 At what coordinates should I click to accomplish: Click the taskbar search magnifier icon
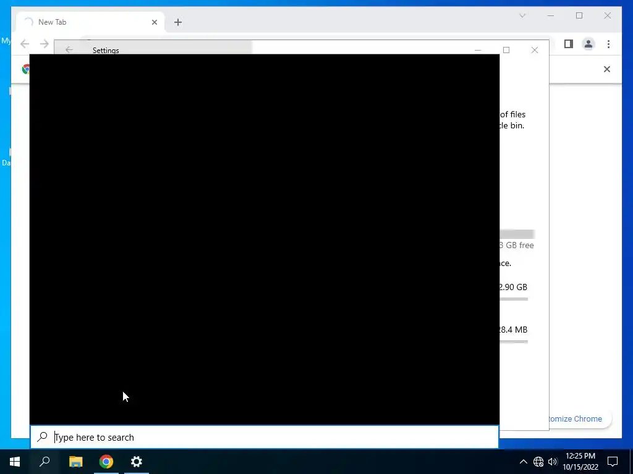(x=45, y=462)
